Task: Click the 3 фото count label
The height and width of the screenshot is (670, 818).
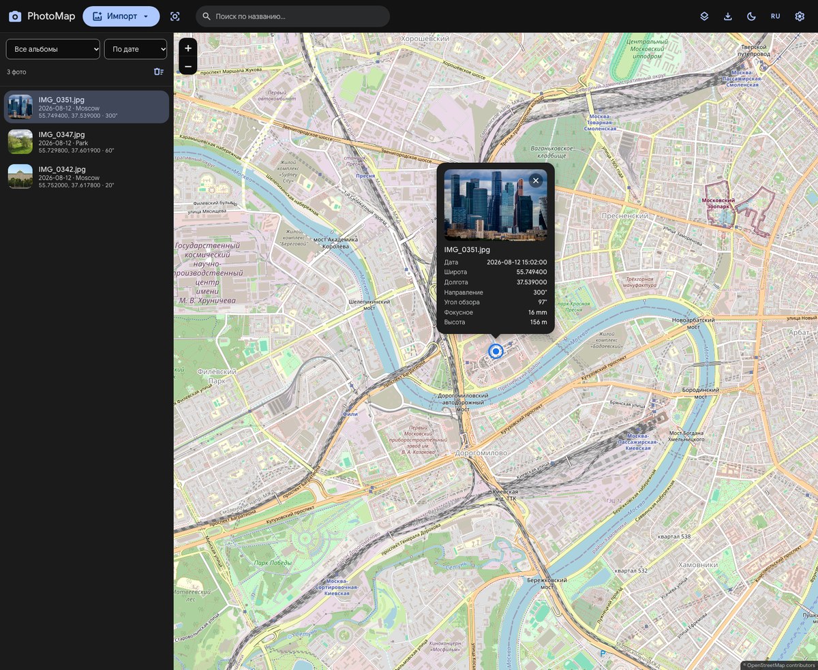Action: [x=17, y=72]
